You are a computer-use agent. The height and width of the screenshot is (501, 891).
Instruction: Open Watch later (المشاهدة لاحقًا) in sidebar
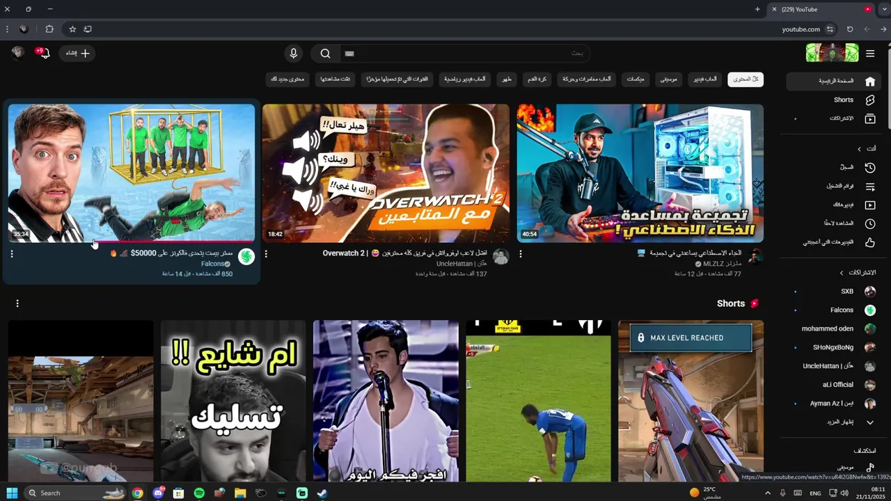click(833, 224)
